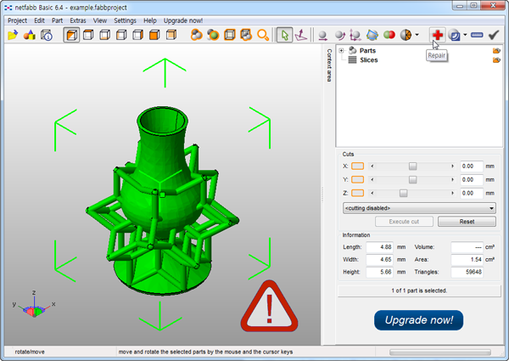
Task: Toggle the Y cut plane button
Action: (x=357, y=179)
